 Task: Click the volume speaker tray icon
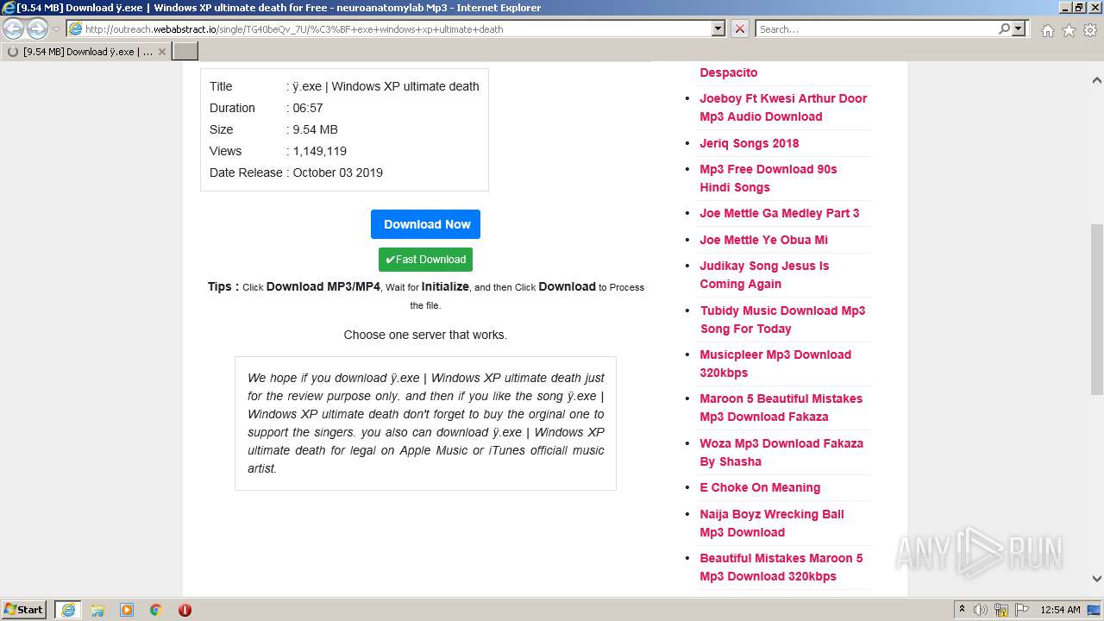point(981,610)
